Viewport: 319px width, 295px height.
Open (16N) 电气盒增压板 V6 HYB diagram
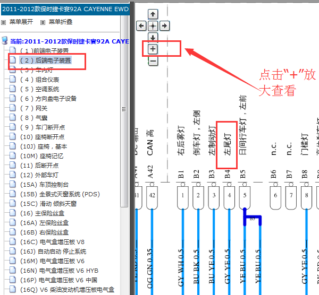pyautogui.click(x=59, y=271)
